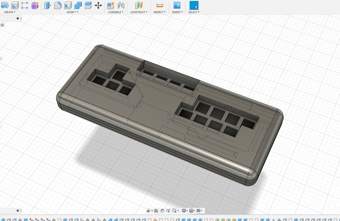This screenshot has height=221, width=340.
Task: Select the Measure ruler tool
Action: pos(160,5)
